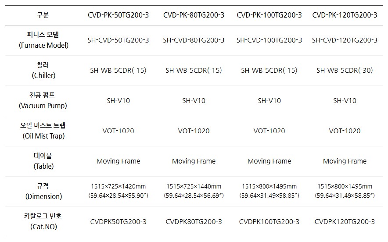Click the CVD-PK-80TG200-3 column header
The image size is (388, 242).
[194, 15]
